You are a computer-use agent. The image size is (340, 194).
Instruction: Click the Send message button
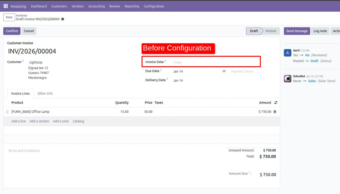[297, 31]
